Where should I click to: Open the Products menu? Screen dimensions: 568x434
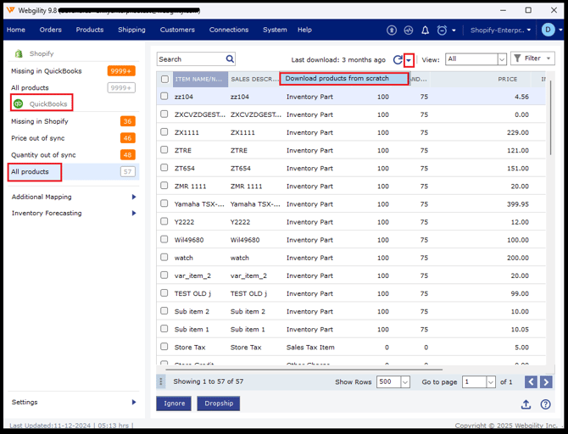tap(90, 30)
